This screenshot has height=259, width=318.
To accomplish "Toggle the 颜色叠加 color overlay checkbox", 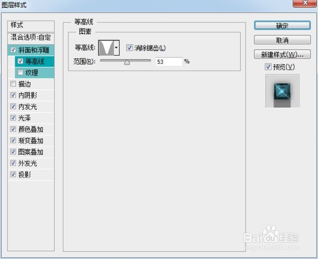I will point(13,129).
